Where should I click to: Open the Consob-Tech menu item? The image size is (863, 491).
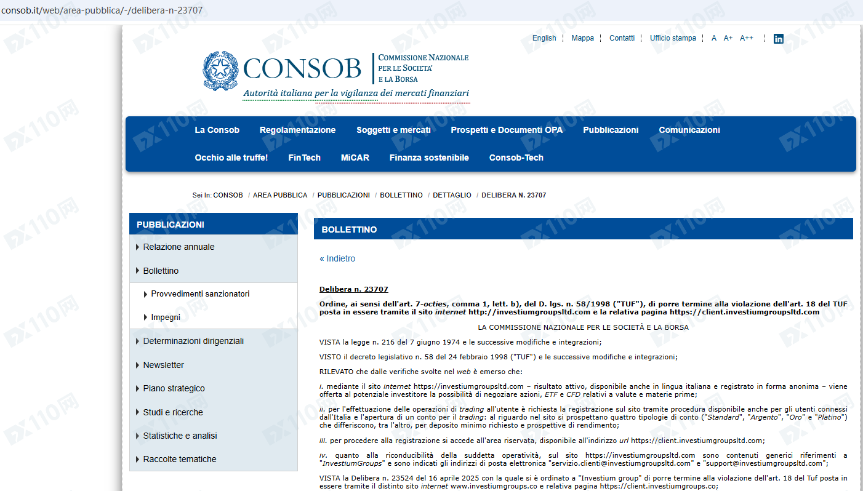coord(516,158)
